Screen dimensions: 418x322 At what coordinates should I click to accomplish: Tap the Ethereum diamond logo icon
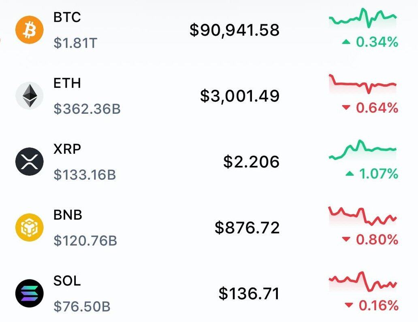29,95
